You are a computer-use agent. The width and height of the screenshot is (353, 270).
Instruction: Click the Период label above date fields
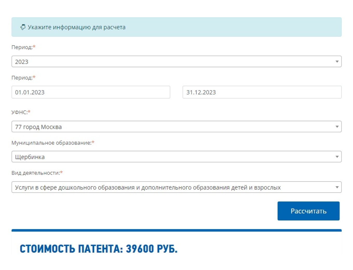click(x=22, y=78)
